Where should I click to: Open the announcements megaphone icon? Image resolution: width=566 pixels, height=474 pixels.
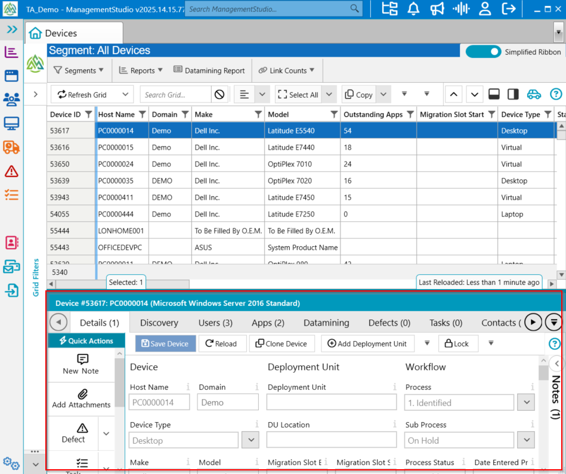pos(437,9)
